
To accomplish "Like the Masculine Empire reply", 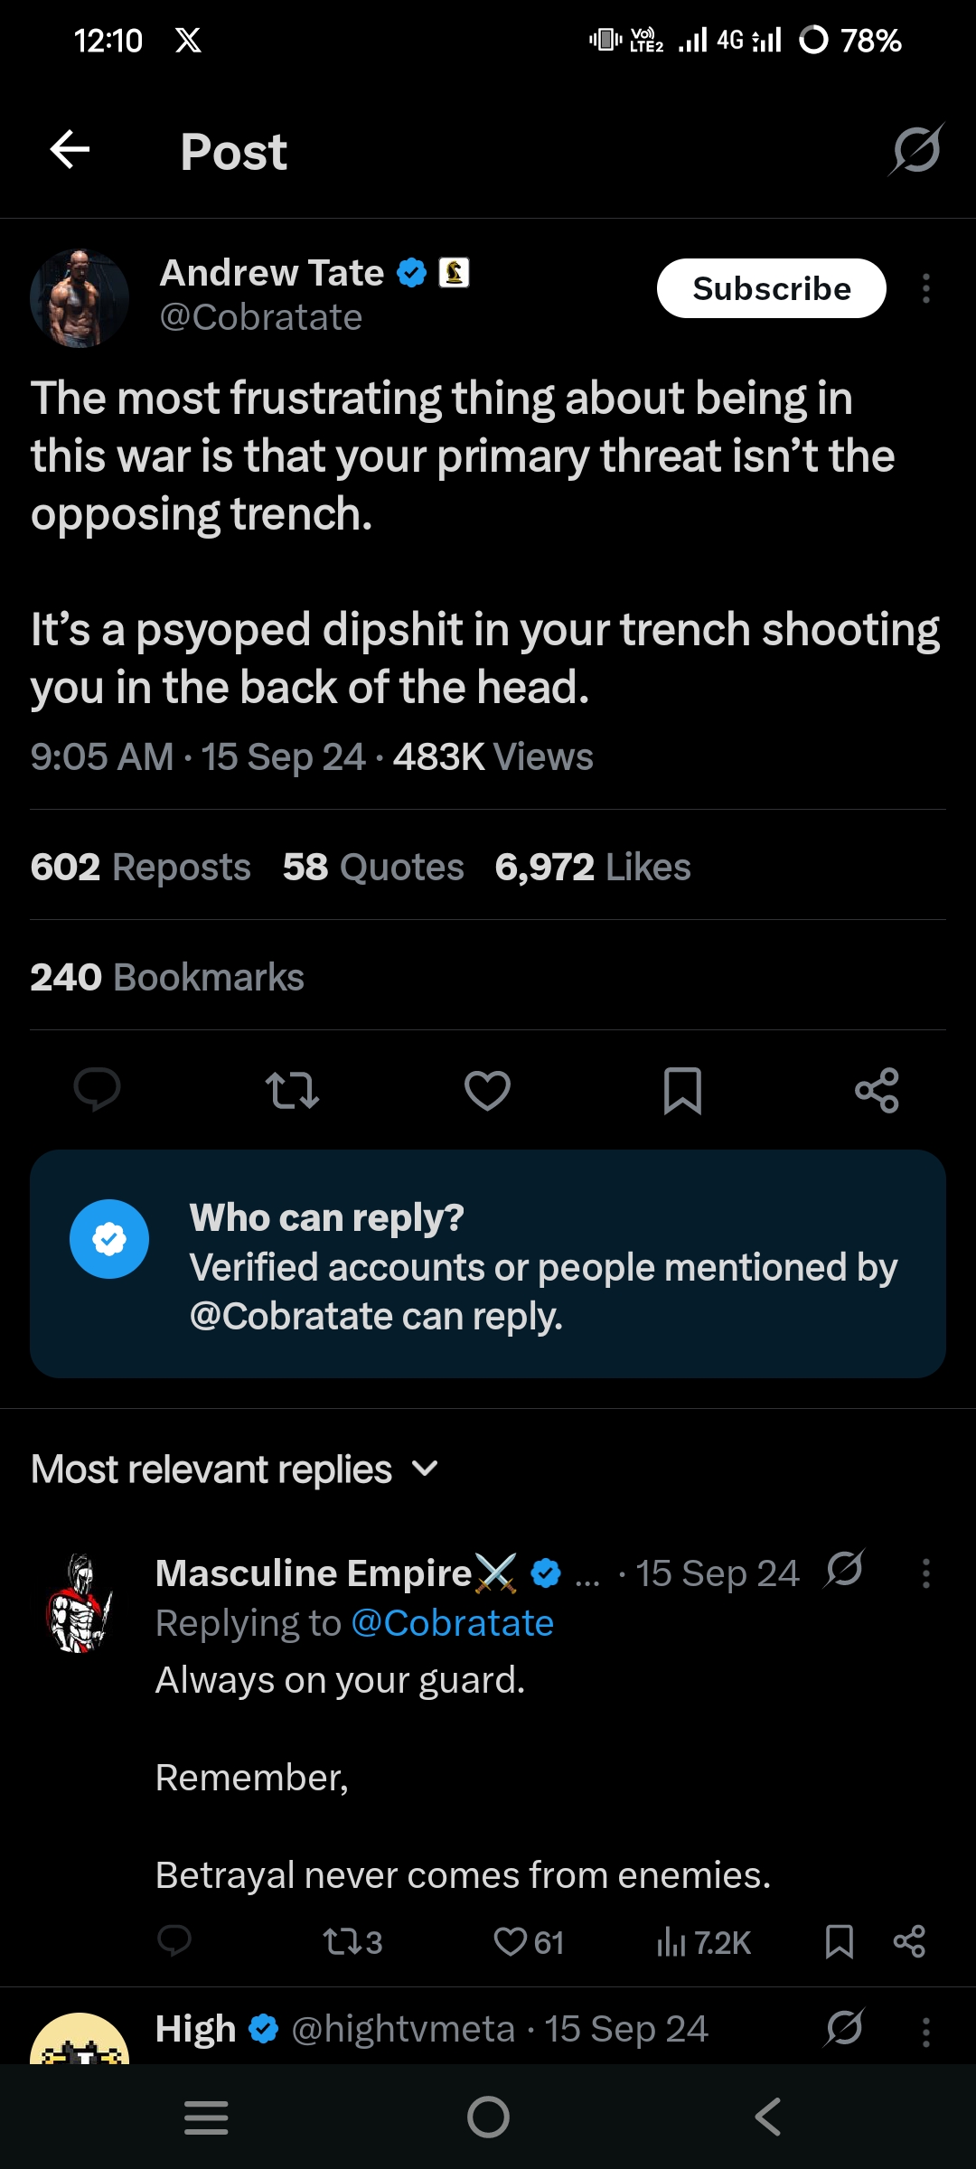I will (529, 1942).
